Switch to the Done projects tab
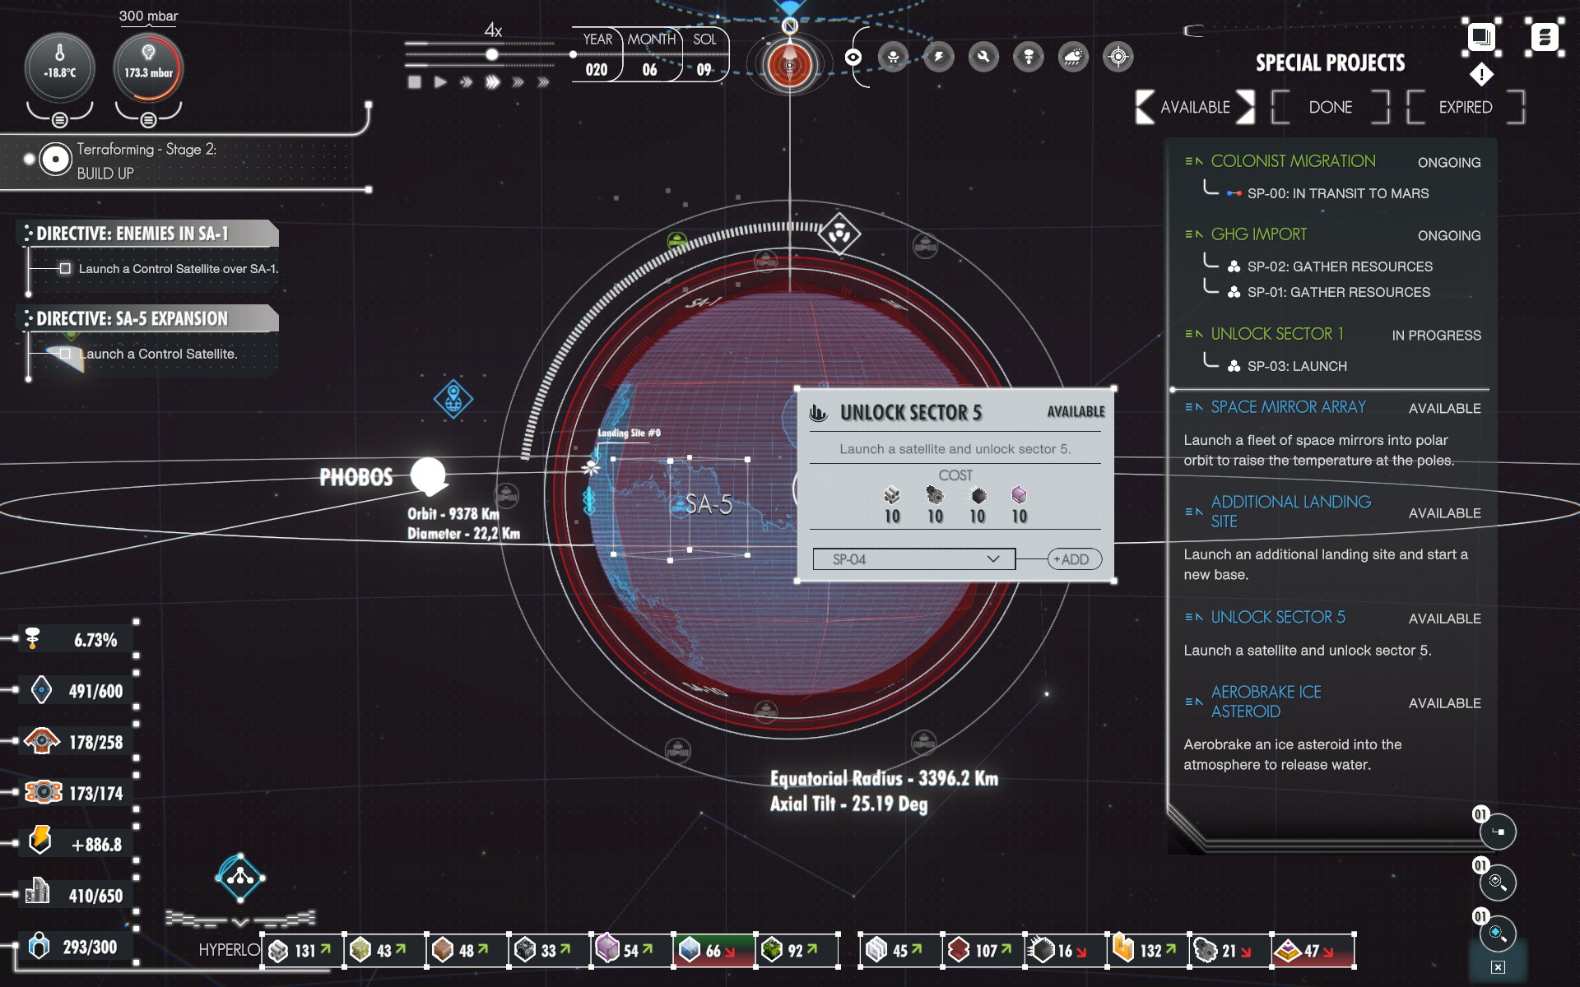The height and width of the screenshot is (987, 1580). point(1330,107)
